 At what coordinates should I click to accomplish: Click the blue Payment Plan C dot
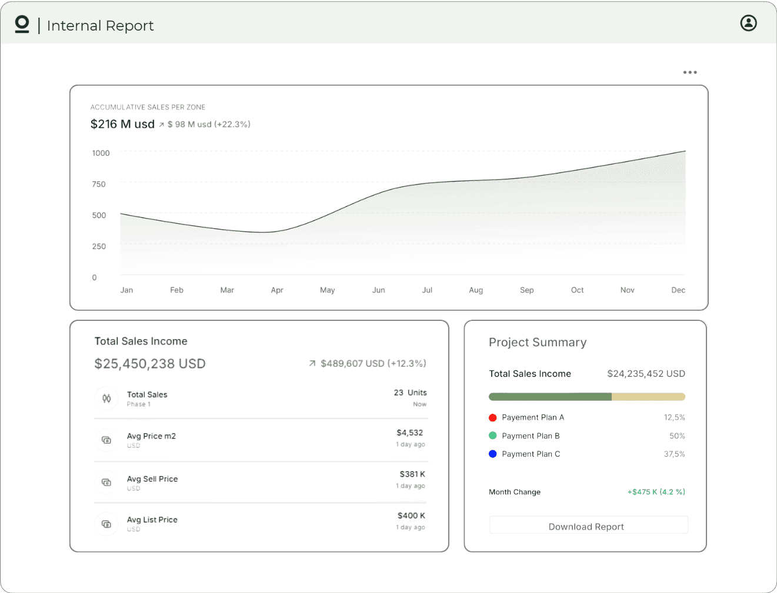tap(493, 454)
